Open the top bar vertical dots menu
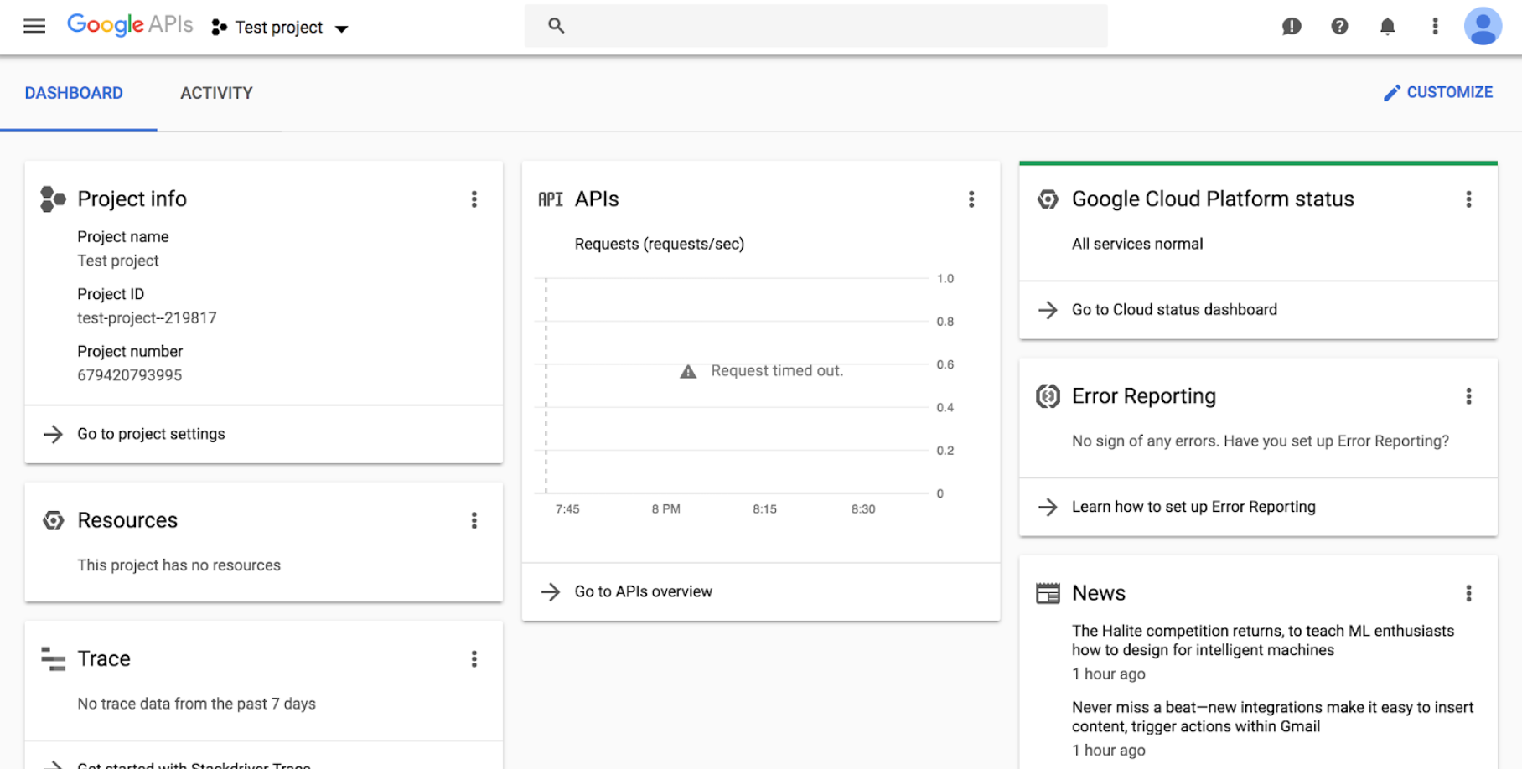The height and width of the screenshot is (769, 1522). (1435, 27)
